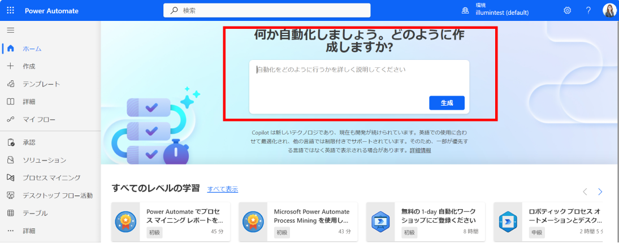Select デスクトップ フロー活動 in the navigation menu
This screenshot has height=243, width=619.
click(58, 196)
